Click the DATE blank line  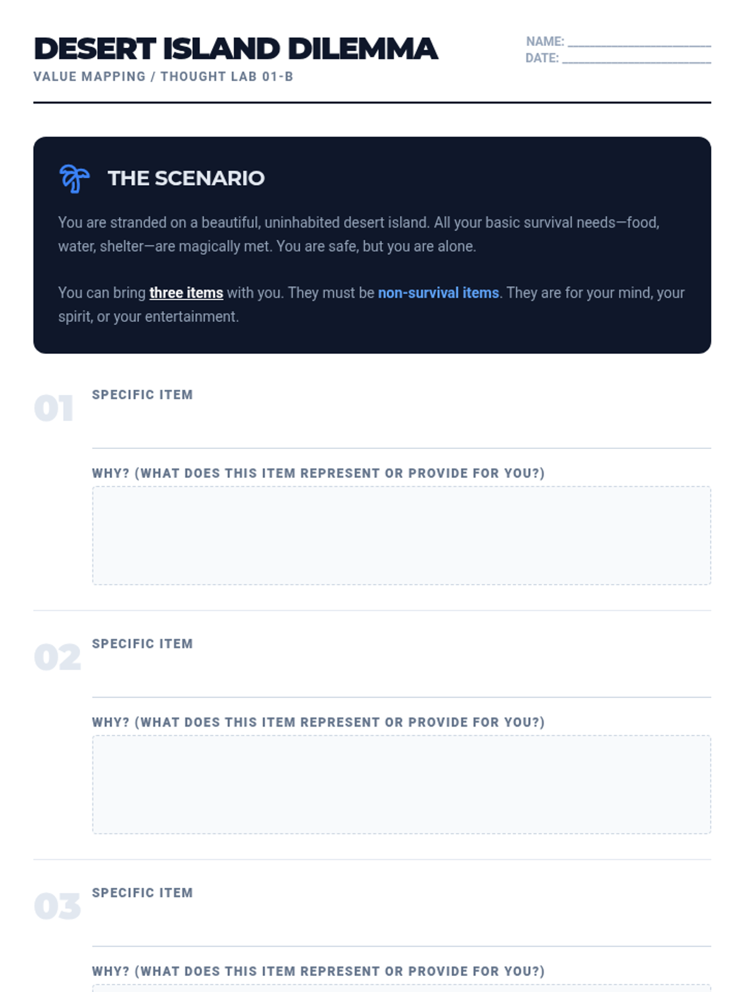pyautogui.click(x=636, y=59)
